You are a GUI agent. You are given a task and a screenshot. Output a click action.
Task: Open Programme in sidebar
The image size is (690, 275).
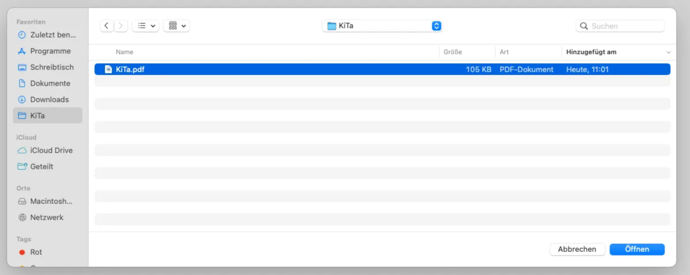coord(47,51)
